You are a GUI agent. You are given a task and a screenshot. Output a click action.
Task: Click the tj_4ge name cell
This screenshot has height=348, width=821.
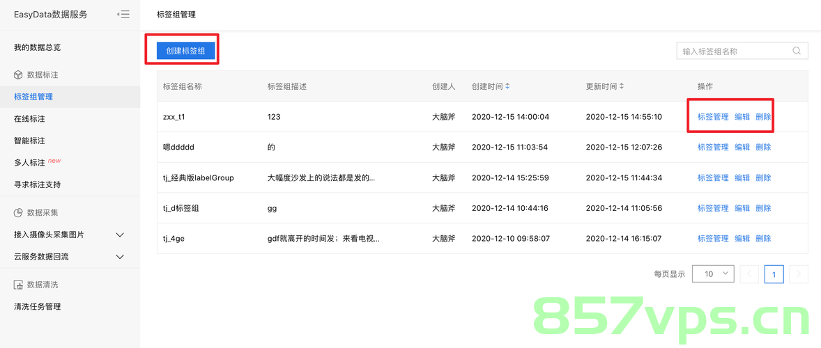(x=174, y=239)
